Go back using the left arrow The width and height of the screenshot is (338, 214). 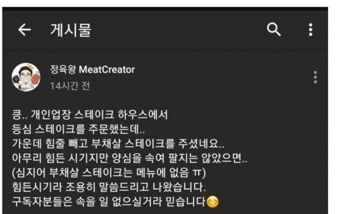pyautogui.click(x=24, y=30)
